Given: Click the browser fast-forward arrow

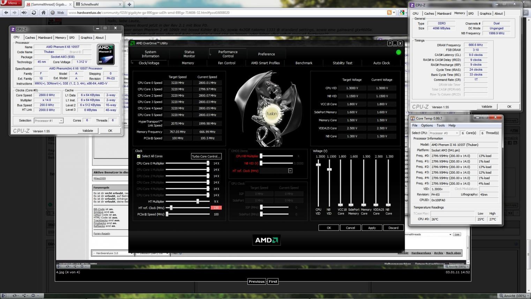Looking at the screenshot, I should point(24,13).
